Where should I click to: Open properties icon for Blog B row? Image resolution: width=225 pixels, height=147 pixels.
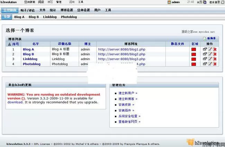pos(205,54)
